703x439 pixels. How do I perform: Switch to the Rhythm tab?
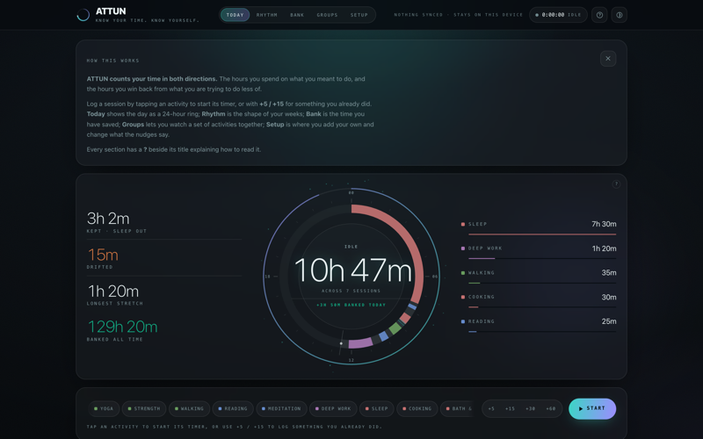point(267,15)
